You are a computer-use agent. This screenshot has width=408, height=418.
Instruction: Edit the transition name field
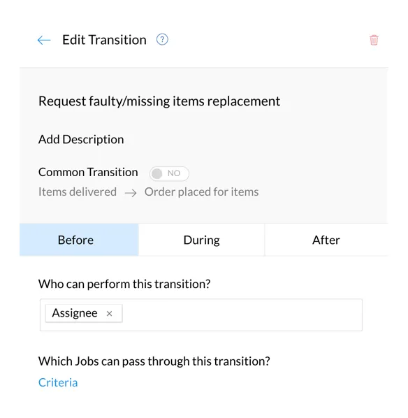[x=159, y=101]
